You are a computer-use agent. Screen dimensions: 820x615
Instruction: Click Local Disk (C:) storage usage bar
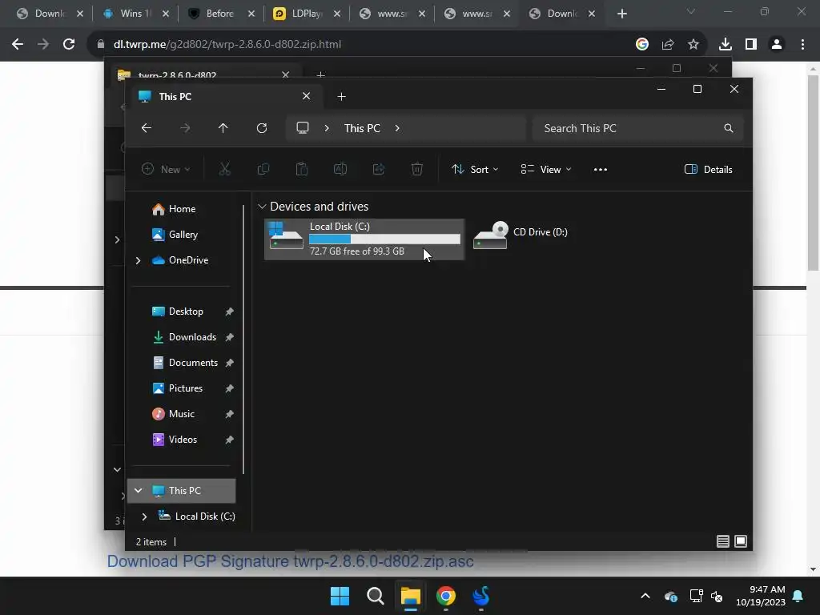385,239
